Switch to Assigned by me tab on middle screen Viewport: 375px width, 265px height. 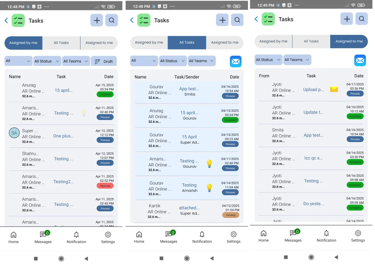[x=149, y=43]
